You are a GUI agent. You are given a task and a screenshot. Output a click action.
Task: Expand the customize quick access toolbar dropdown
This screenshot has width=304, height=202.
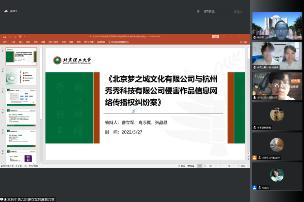click(24, 36)
